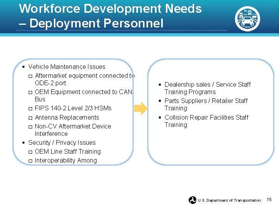
Task: Select the slide title 'Workforce Development Needs'
Action: (x=110, y=9)
